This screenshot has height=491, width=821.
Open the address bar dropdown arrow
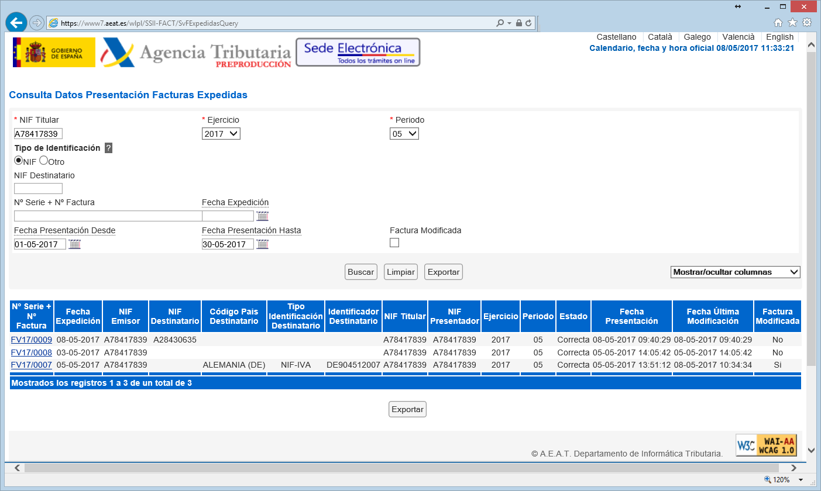(509, 23)
